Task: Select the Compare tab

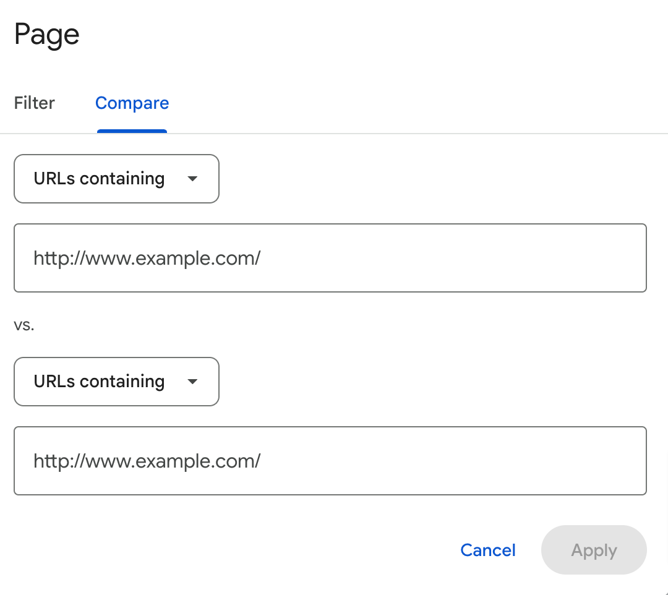Action: [x=132, y=103]
